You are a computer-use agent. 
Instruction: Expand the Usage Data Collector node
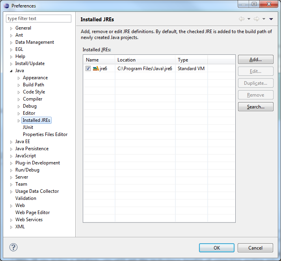click(x=11, y=192)
